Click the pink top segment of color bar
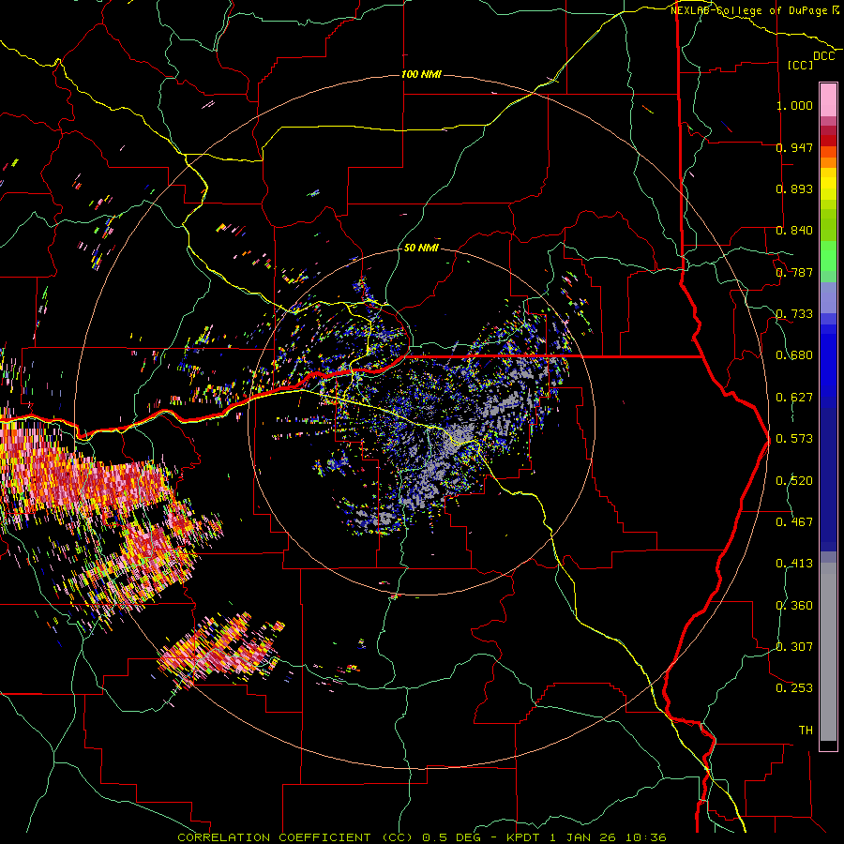 pyautogui.click(x=828, y=99)
